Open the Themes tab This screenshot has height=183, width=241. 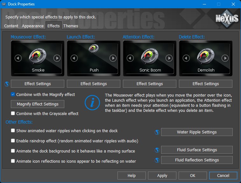pos(71,26)
